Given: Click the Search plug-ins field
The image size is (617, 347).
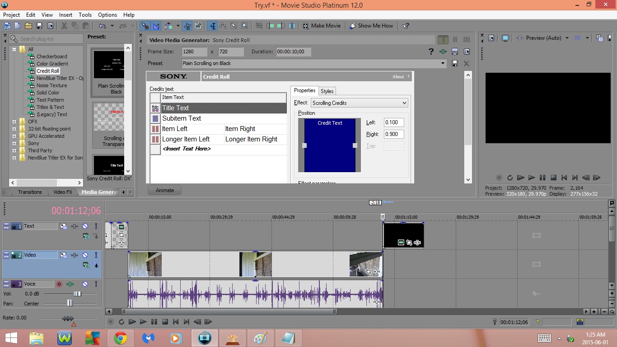Looking at the screenshot, I should (46, 39).
